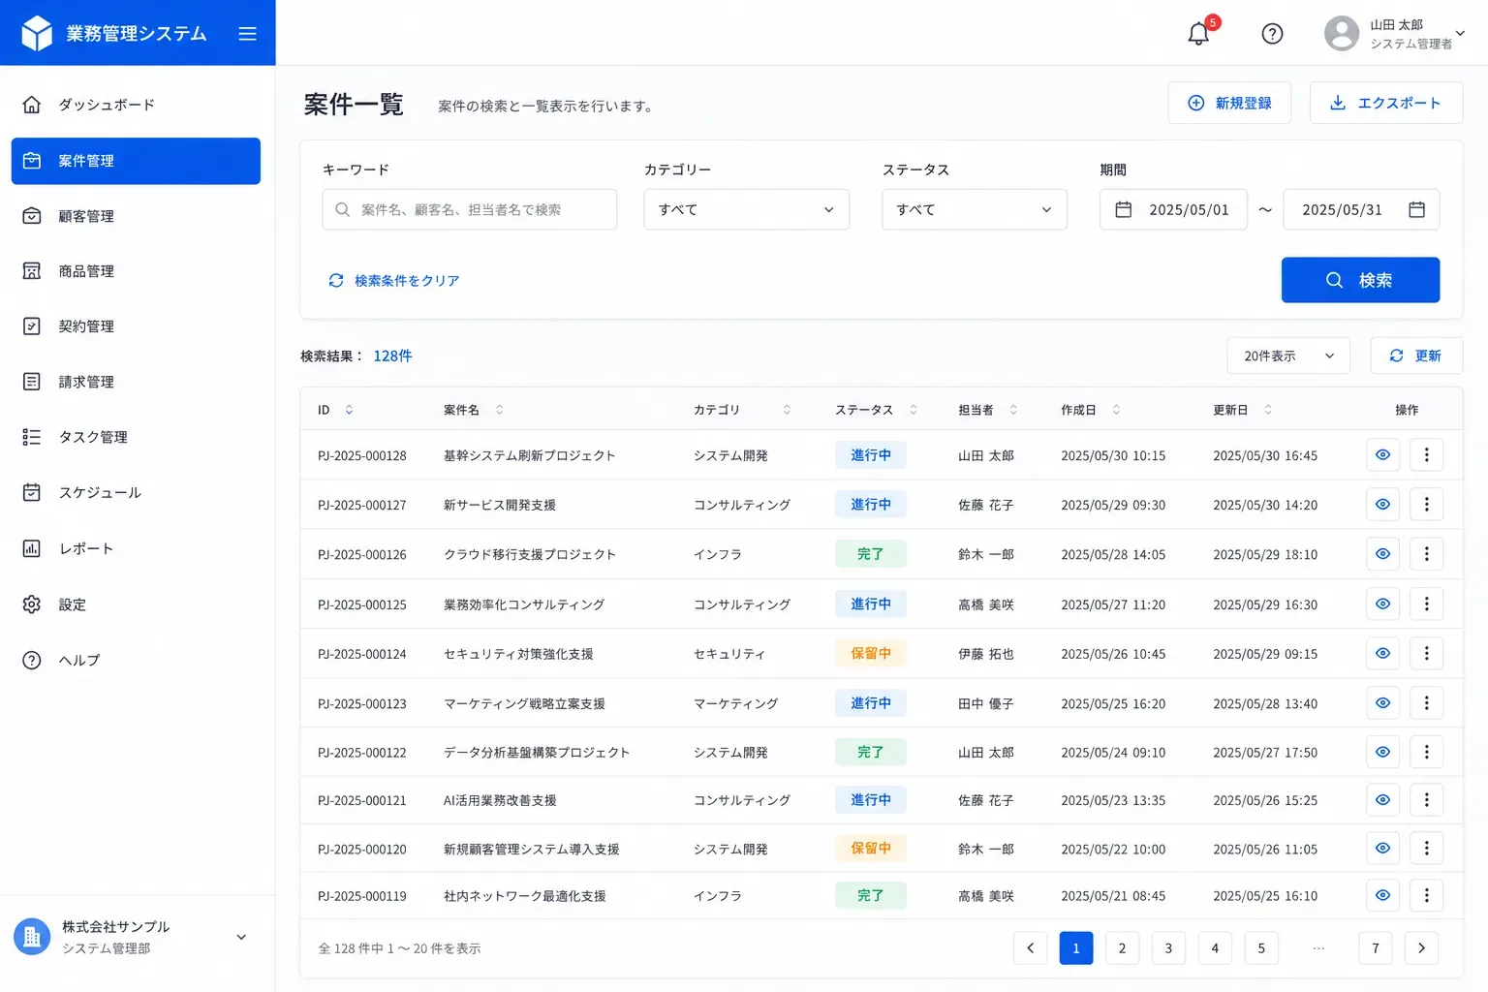Image resolution: width=1488 pixels, height=992 pixels.
Task: Sort table by ステータス column
Action: [913, 410]
